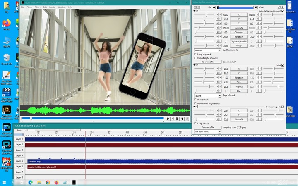Open the Mix from front dropdown

207,131
